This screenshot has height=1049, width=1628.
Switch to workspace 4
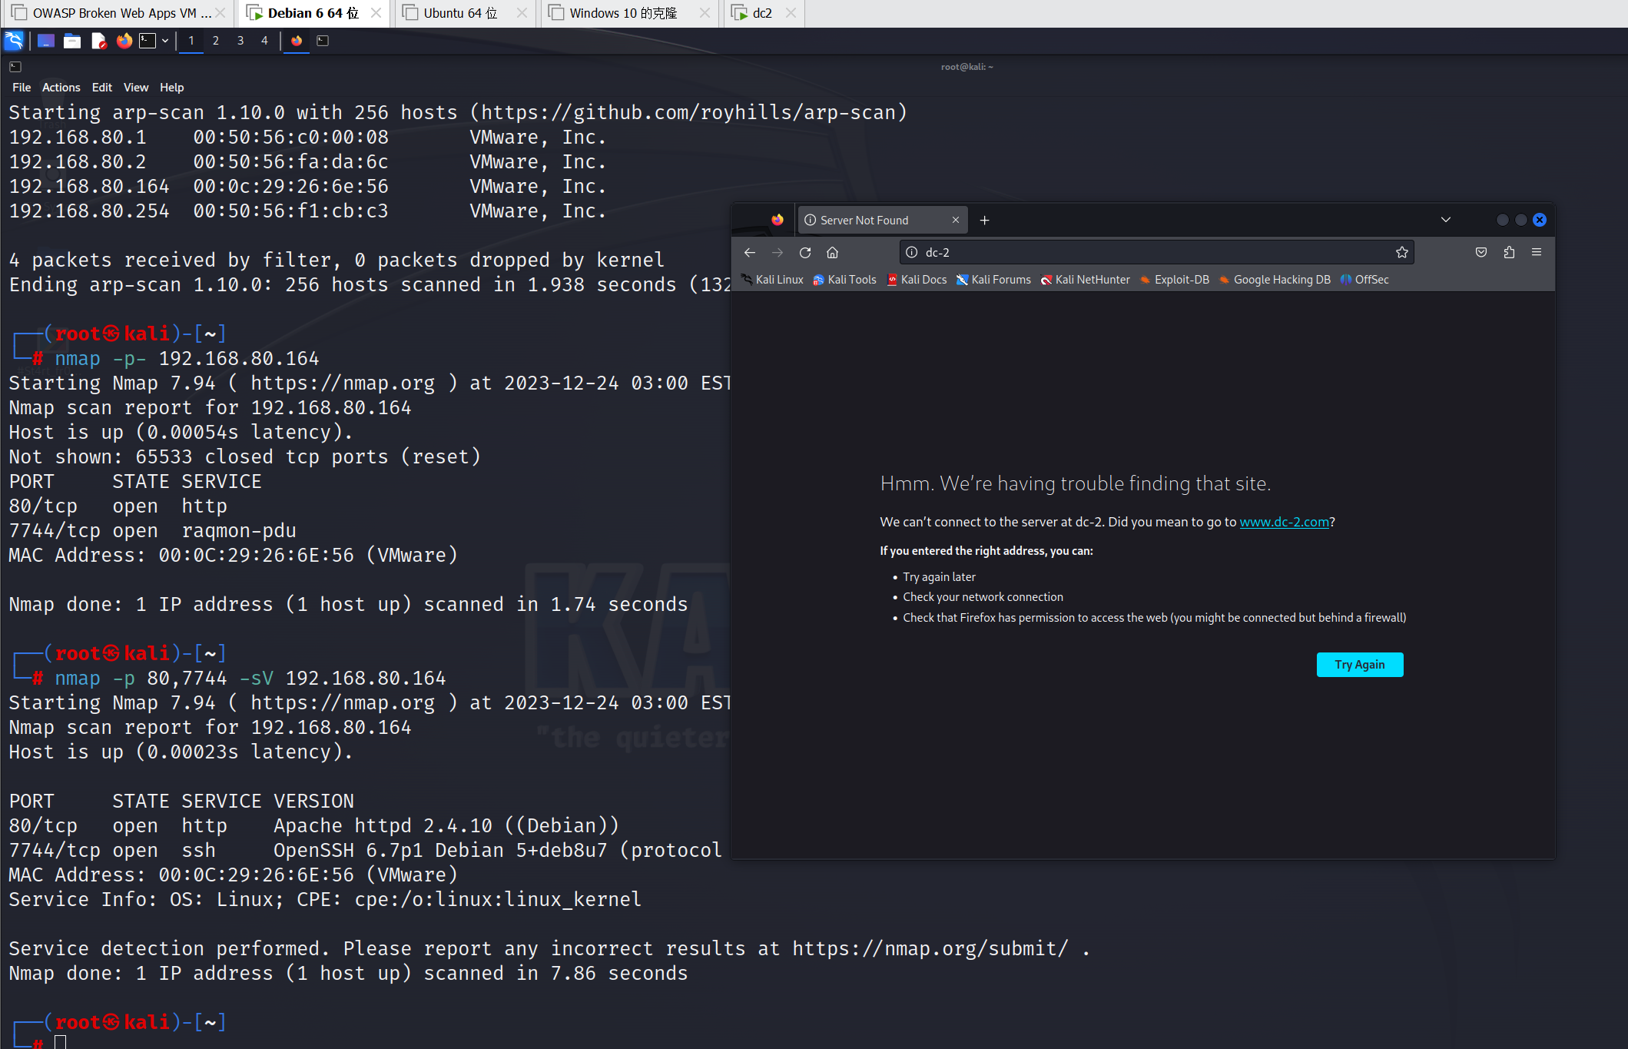tap(264, 41)
